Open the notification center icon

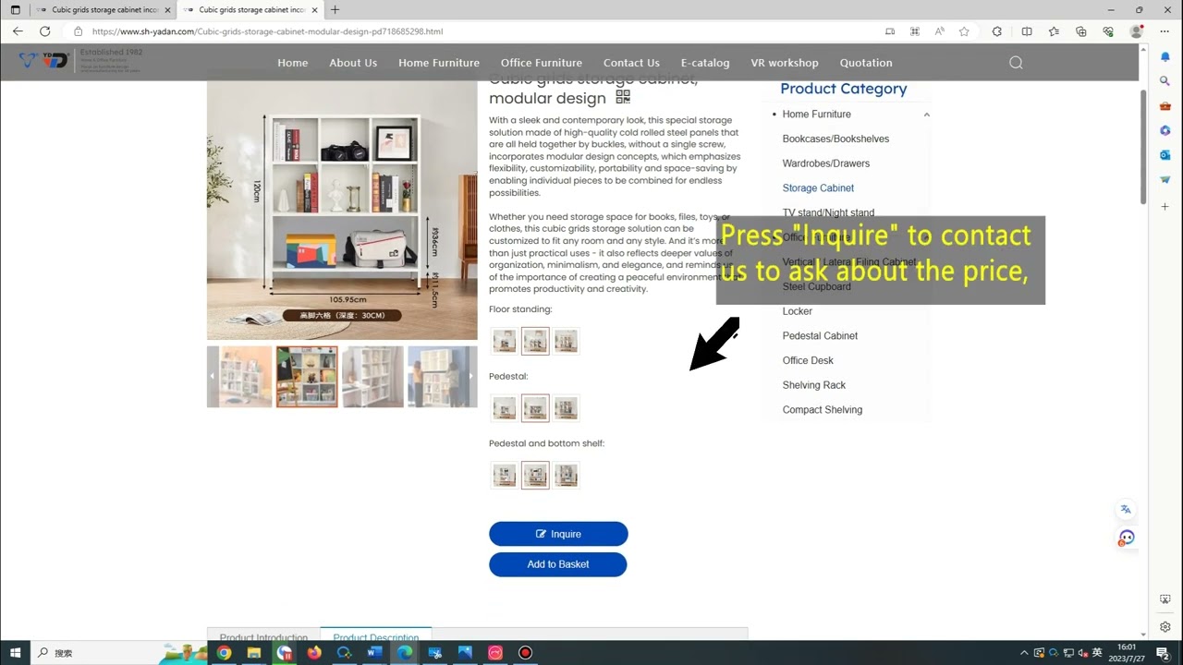(1163, 653)
